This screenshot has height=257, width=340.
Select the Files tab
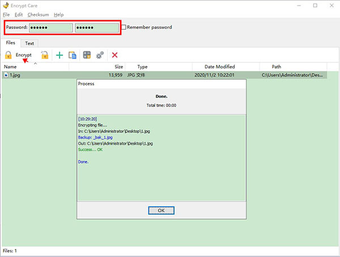click(x=11, y=42)
